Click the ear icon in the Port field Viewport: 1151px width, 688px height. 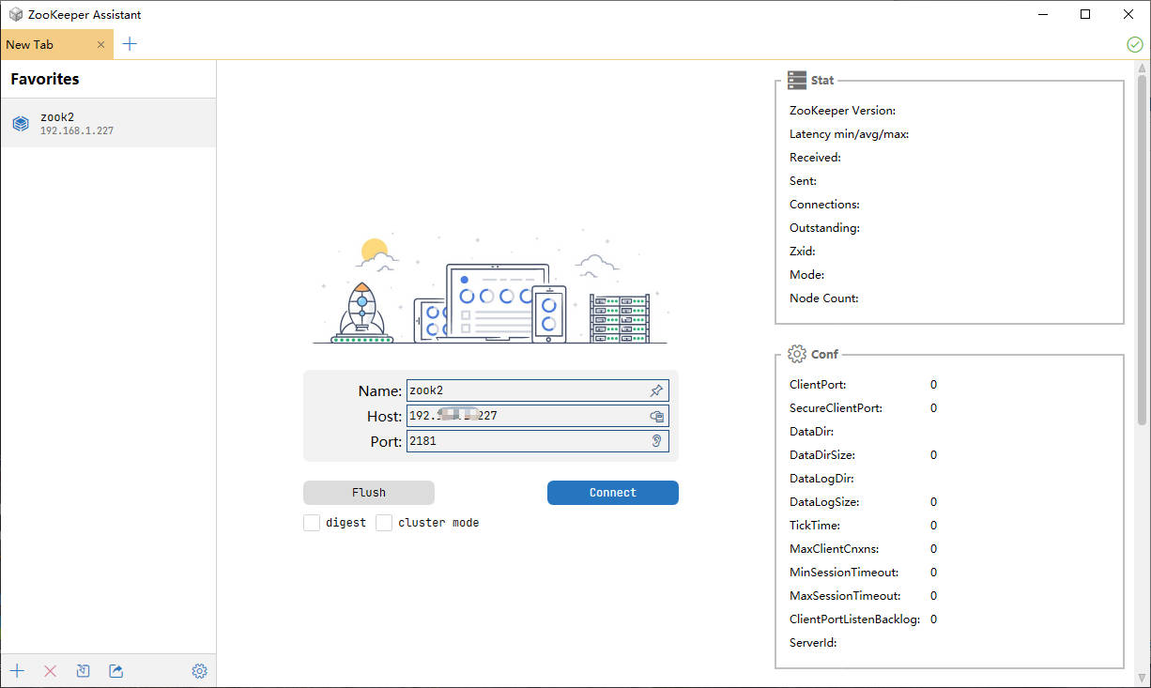pos(656,441)
